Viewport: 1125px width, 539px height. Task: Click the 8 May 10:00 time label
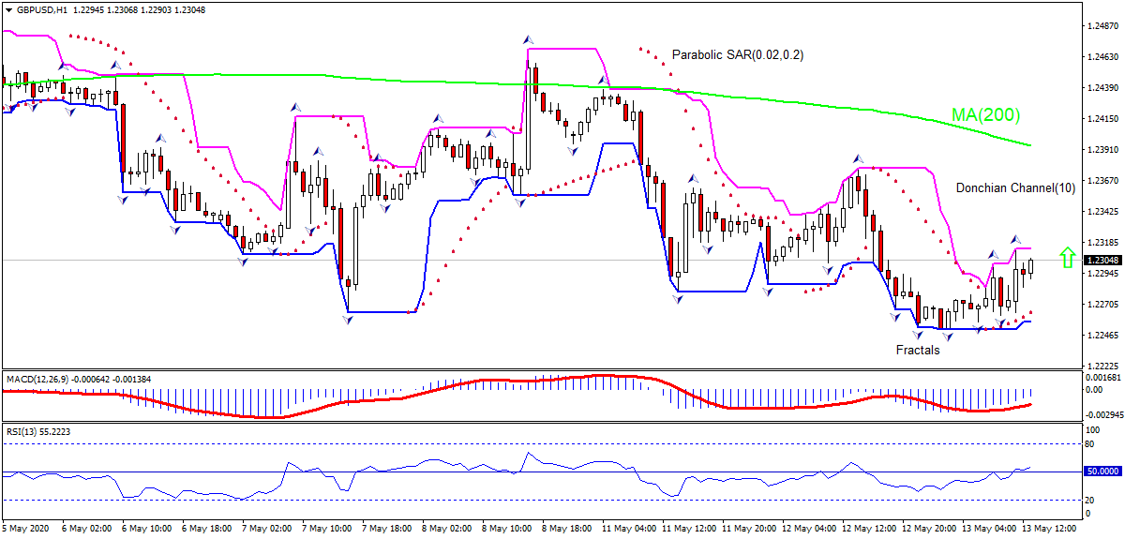pyautogui.click(x=506, y=529)
